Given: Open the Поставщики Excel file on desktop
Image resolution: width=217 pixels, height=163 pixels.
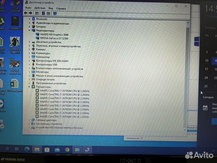Looking at the screenshot, I should [14, 85].
